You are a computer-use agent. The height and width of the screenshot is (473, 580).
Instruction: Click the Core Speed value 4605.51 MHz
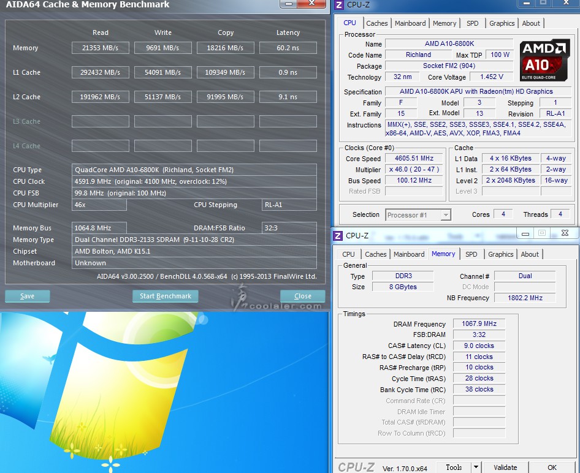(x=414, y=158)
